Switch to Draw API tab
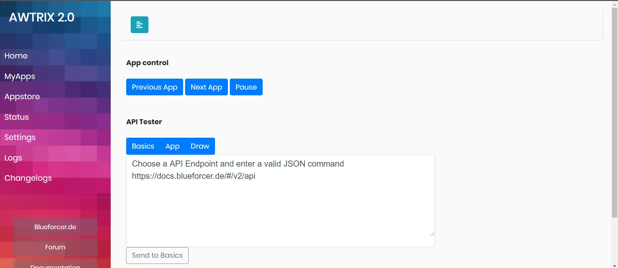Viewport: 618px width, 268px height. pos(200,146)
